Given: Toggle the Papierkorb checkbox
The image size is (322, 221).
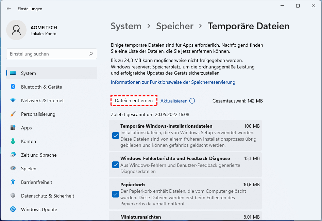Looking at the screenshot, I should click(115, 194).
